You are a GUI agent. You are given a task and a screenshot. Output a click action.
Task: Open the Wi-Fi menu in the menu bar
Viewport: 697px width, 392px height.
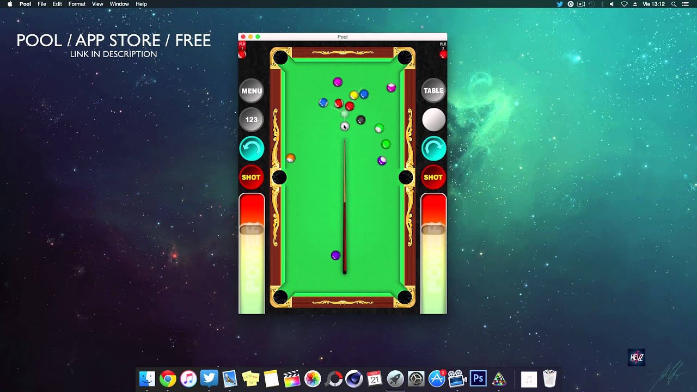pyautogui.click(x=624, y=4)
